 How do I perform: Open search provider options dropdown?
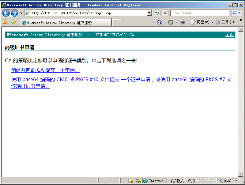(x=240, y=13)
